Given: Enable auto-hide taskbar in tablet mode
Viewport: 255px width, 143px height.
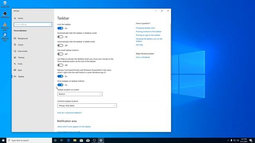Looking at the screenshot, I should (60, 45).
